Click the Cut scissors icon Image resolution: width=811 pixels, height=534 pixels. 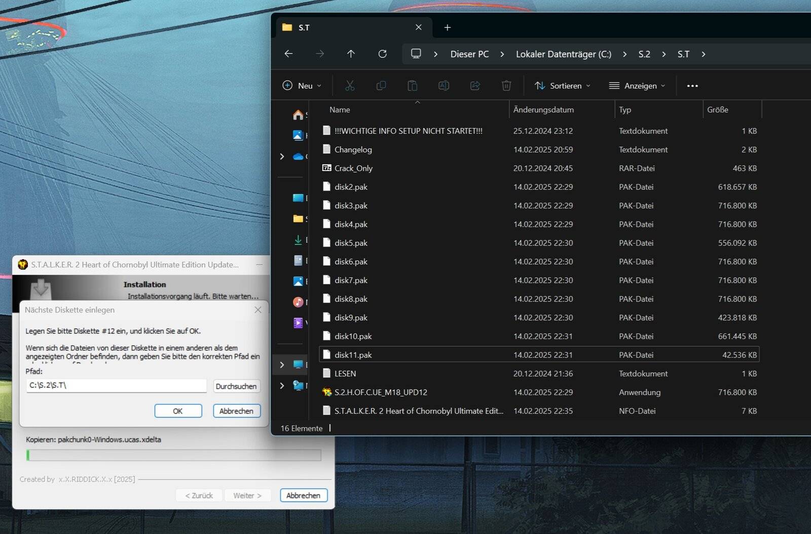click(350, 86)
